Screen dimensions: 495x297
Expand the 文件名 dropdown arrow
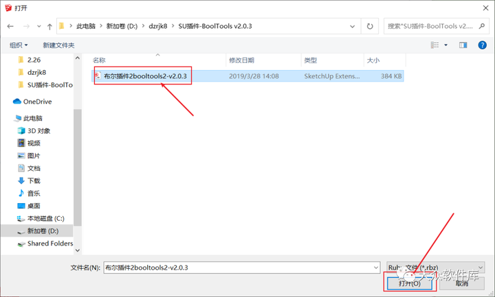click(x=376, y=268)
